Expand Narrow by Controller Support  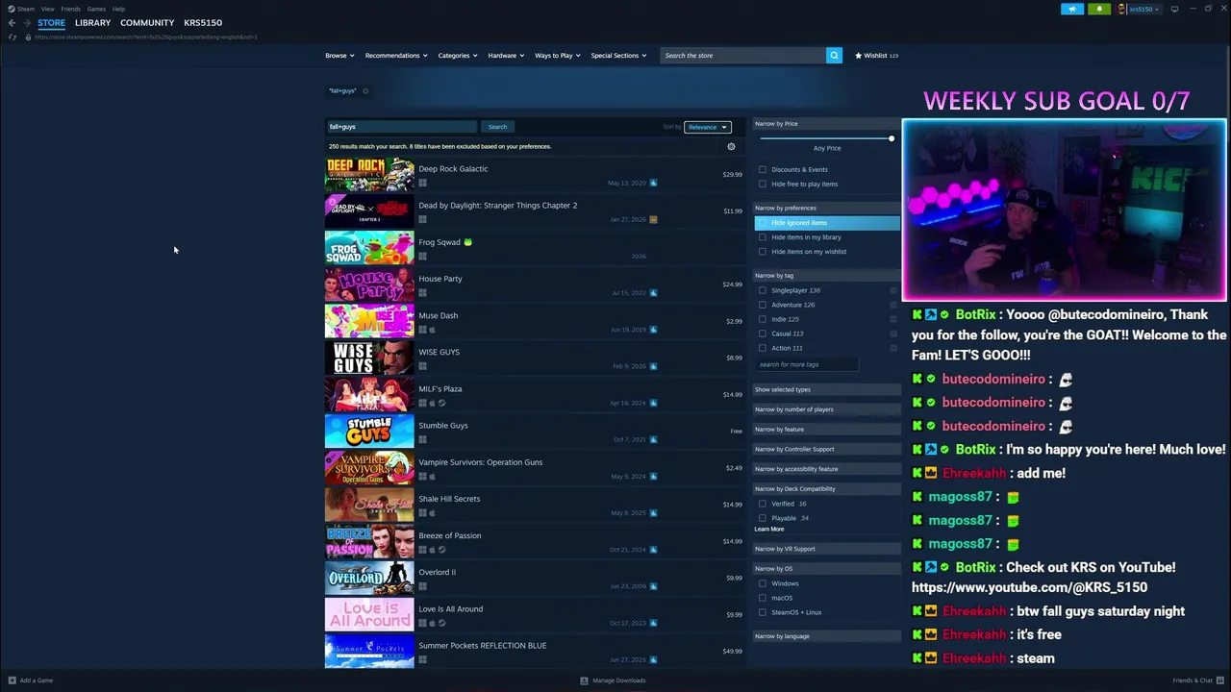pyautogui.click(x=826, y=449)
